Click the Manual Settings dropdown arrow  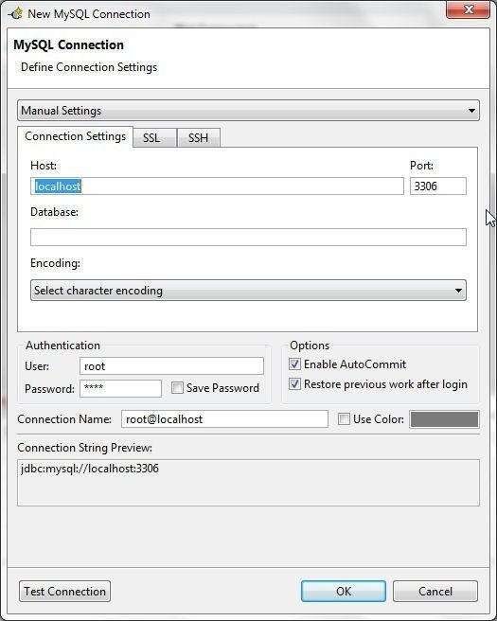[x=471, y=111]
